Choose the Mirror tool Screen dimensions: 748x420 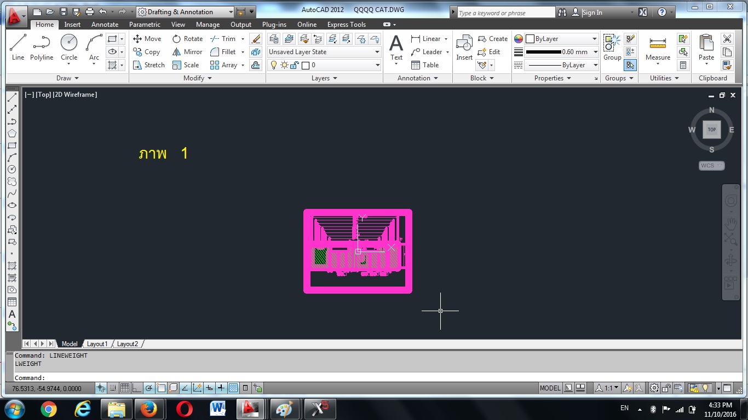[x=187, y=52]
